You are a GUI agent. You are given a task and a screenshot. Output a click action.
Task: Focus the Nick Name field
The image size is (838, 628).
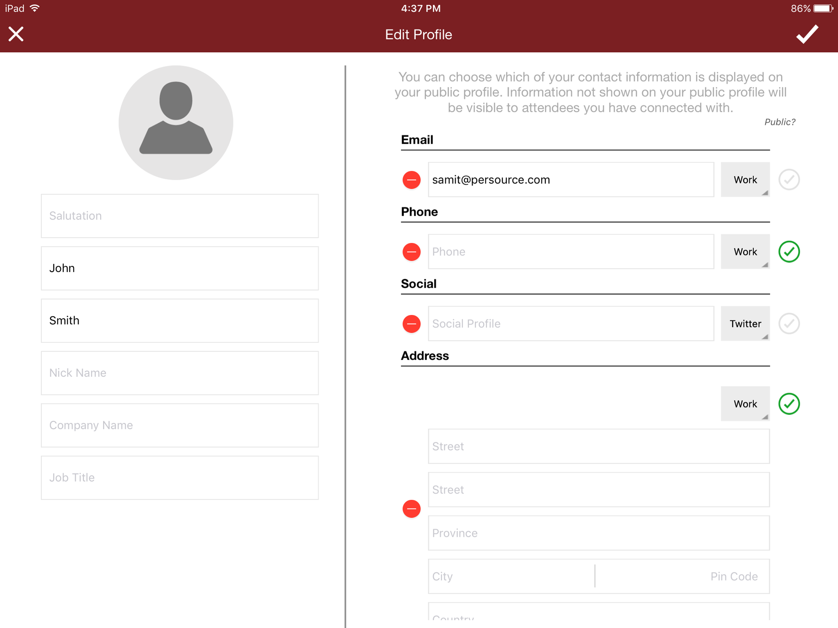(x=179, y=373)
